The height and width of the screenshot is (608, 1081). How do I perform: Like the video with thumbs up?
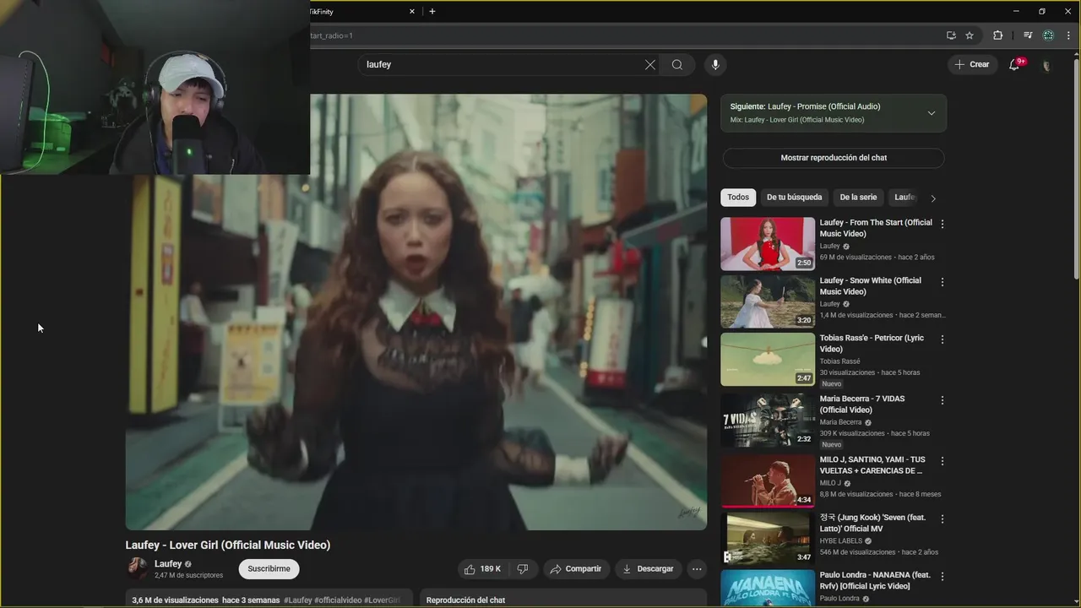(x=483, y=569)
